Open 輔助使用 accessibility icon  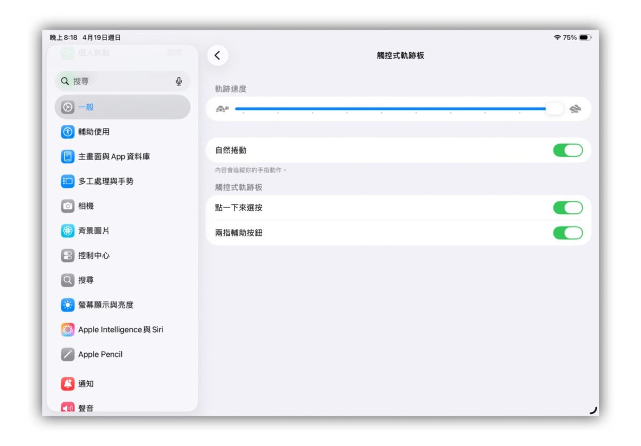pyautogui.click(x=67, y=132)
